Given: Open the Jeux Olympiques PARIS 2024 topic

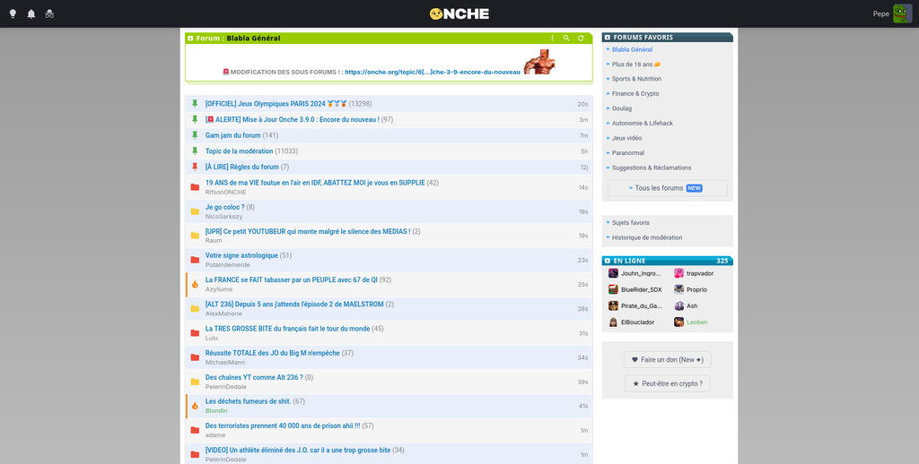Looking at the screenshot, I should pos(276,104).
